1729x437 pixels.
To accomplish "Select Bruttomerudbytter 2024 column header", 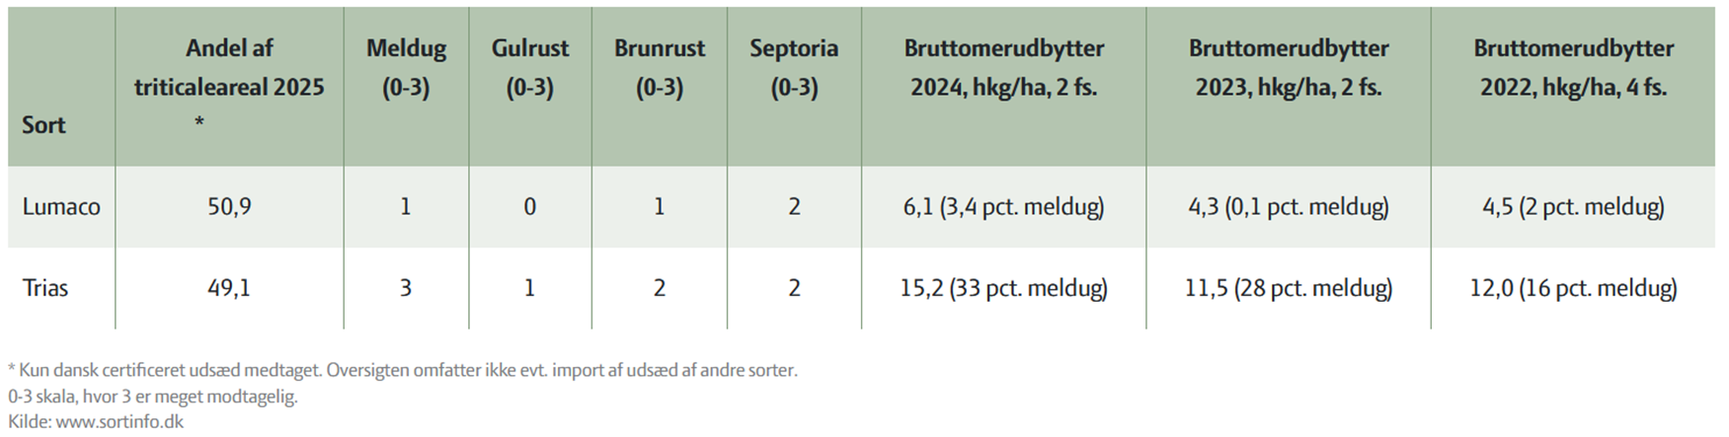I will [x=1004, y=68].
